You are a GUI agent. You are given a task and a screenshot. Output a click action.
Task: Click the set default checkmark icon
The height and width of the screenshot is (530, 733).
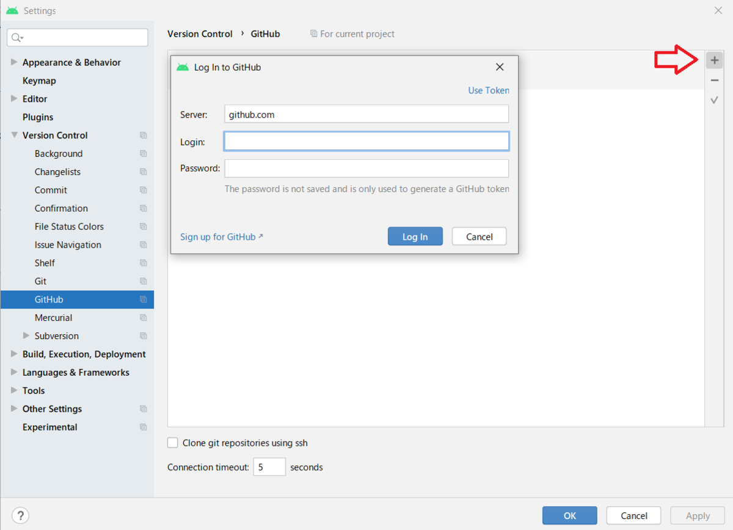tap(714, 100)
